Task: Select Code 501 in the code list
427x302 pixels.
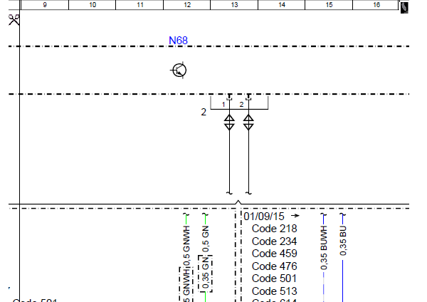Action: [274, 278]
